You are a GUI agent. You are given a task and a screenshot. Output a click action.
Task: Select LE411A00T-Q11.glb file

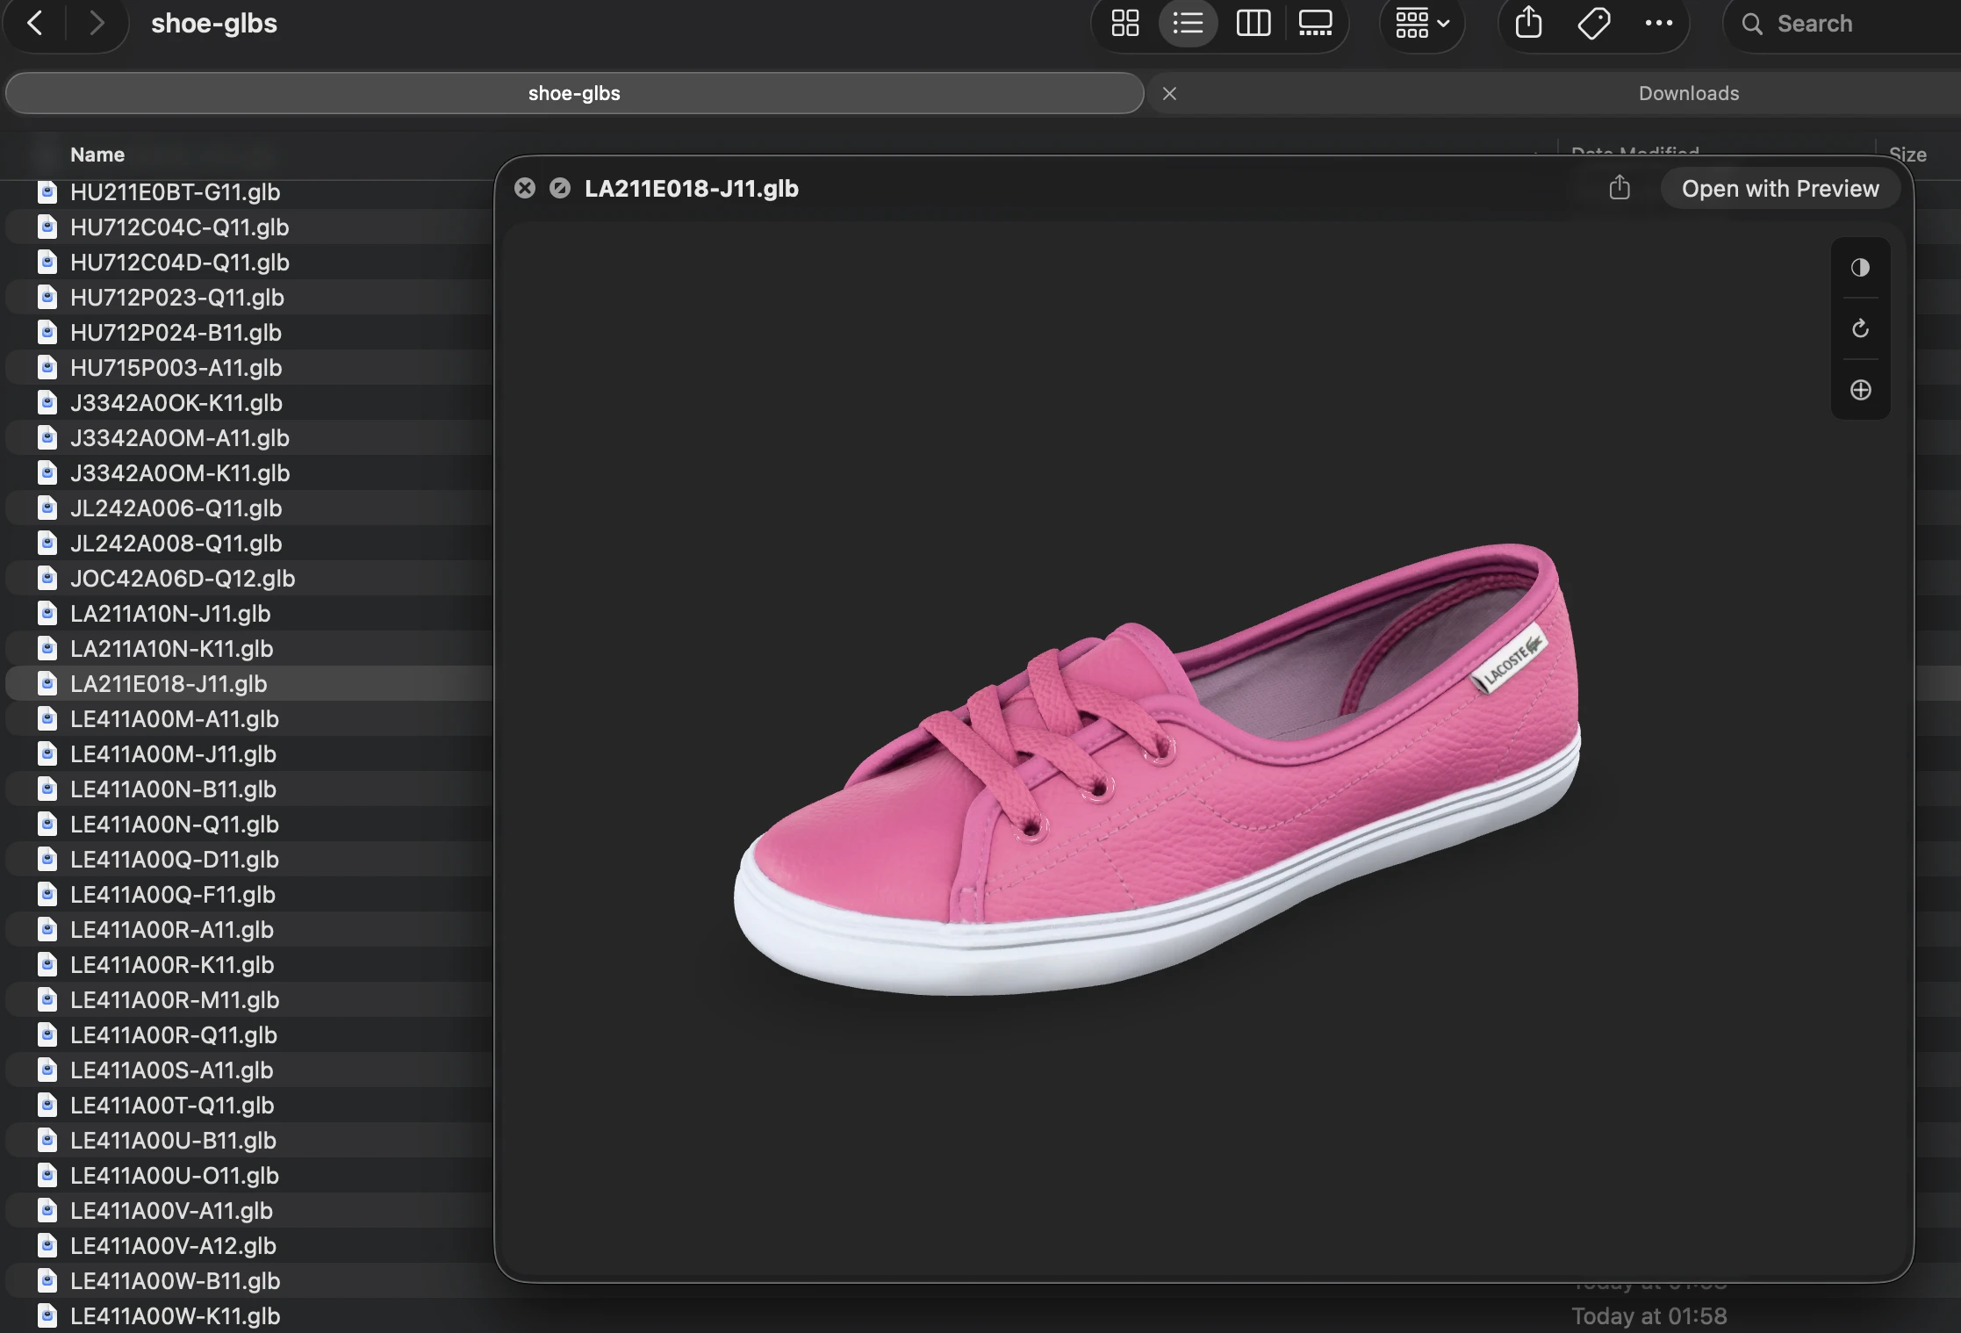[x=171, y=1105]
